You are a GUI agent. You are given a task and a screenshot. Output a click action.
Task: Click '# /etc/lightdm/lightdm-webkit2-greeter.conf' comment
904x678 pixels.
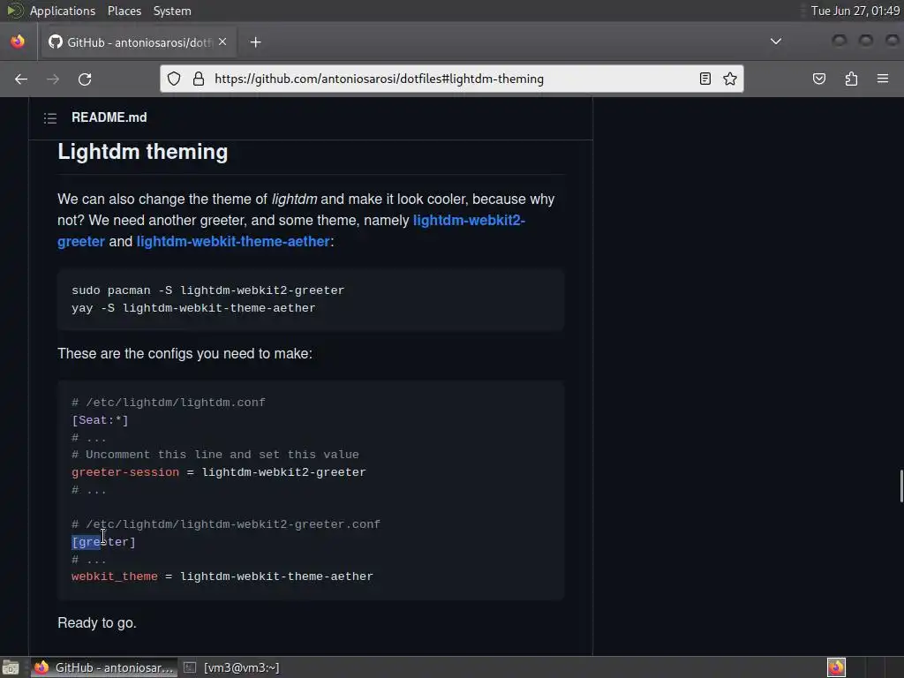[225, 524]
